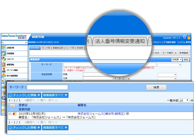Open the lower 検索結果すべて dropdown
The height and width of the screenshot is (140, 194).
55,127
